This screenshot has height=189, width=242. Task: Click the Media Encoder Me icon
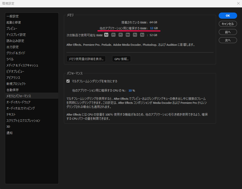(x=128, y=35)
